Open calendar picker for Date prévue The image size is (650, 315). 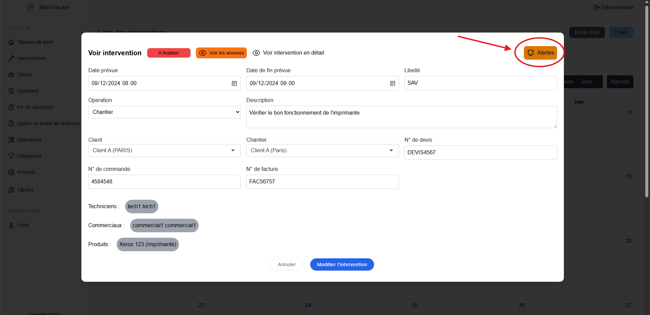[234, 83]
